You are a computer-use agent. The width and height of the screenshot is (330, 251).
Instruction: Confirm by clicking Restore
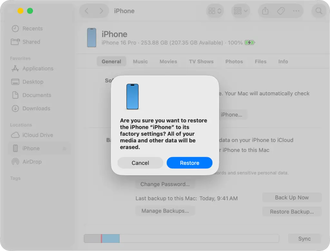click(x=189, y=163)
